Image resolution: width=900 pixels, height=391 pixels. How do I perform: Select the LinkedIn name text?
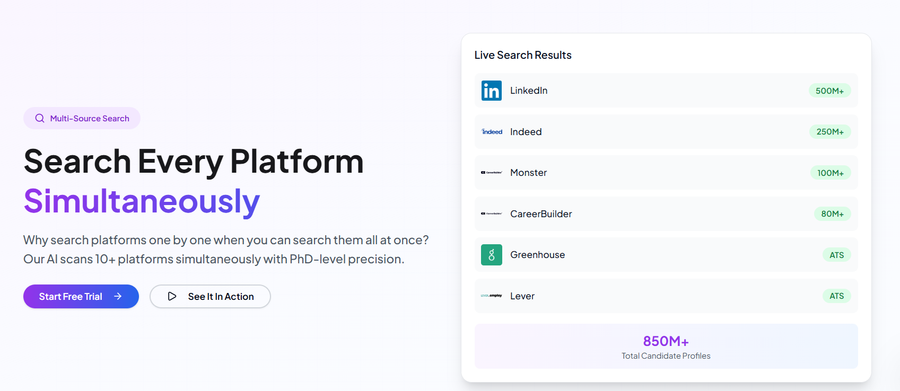(529, 91)
